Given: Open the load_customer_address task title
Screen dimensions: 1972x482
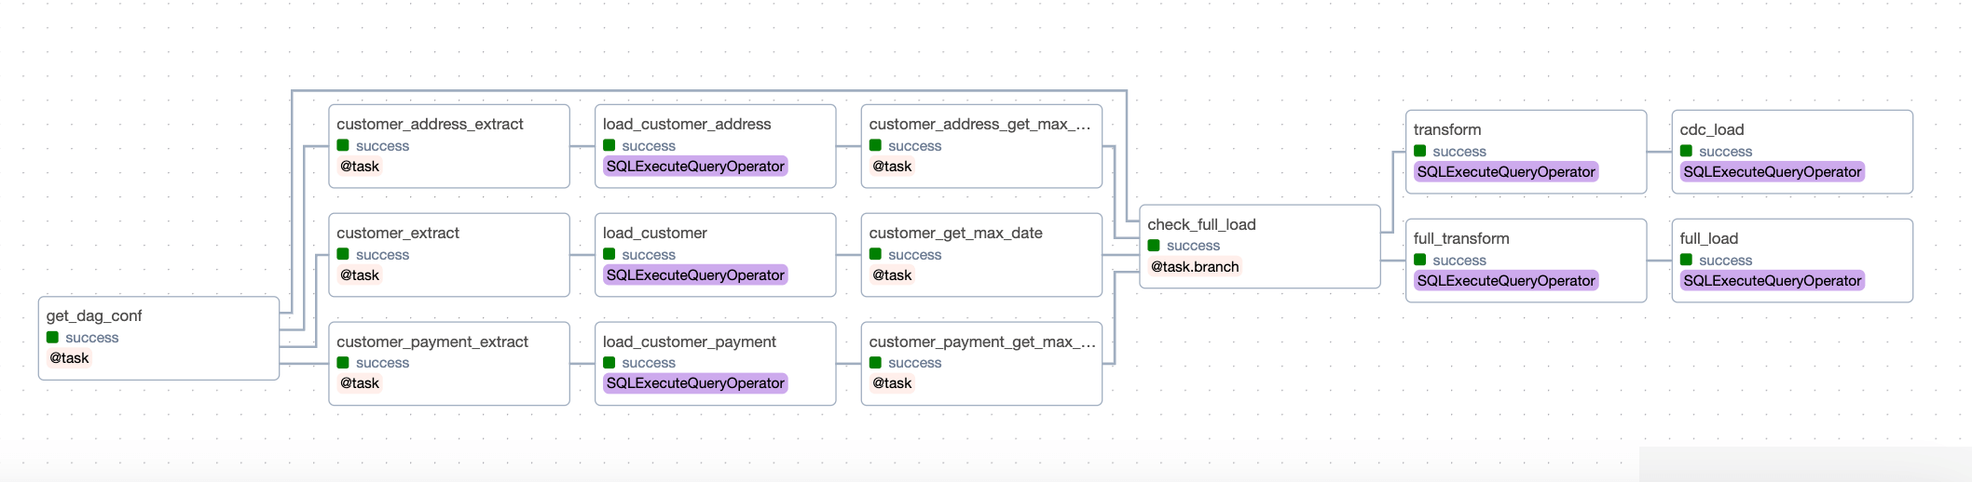Looking at the screenshot, I should 687,124.
